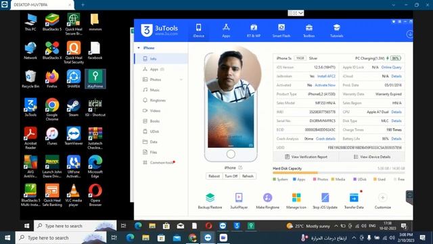Switch to the Apps tab in 3uTools
433x244 pixels.
click(x=226, y=30)
